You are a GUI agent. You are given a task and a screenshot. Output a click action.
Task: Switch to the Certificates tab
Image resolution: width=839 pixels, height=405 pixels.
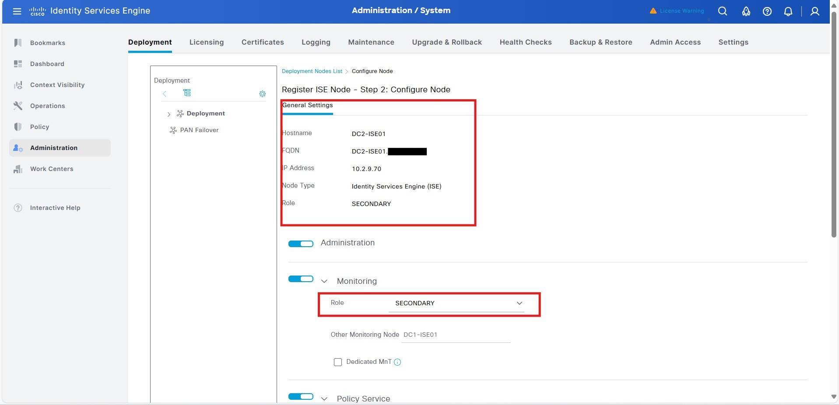pos(263,42)
